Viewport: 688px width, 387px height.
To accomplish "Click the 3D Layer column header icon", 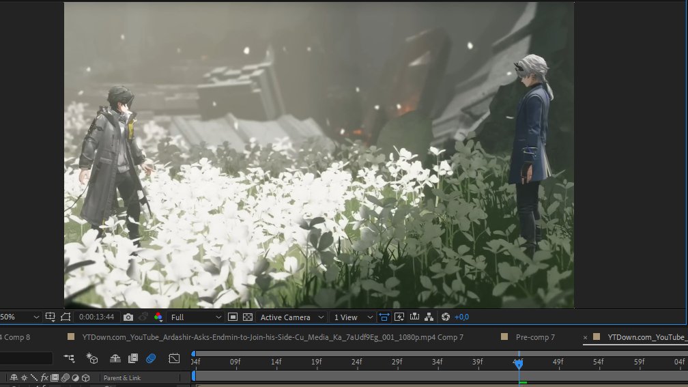I will [x=86, y=377].
